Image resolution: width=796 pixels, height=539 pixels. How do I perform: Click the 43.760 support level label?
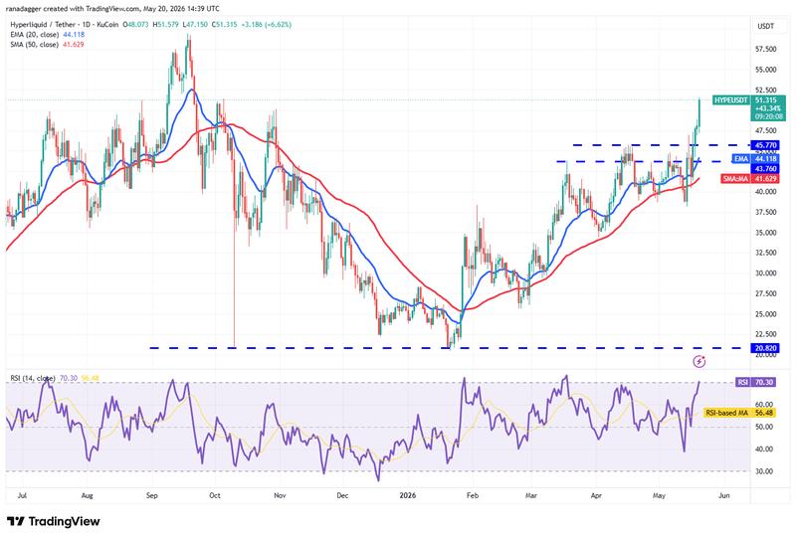pos(765,168)
